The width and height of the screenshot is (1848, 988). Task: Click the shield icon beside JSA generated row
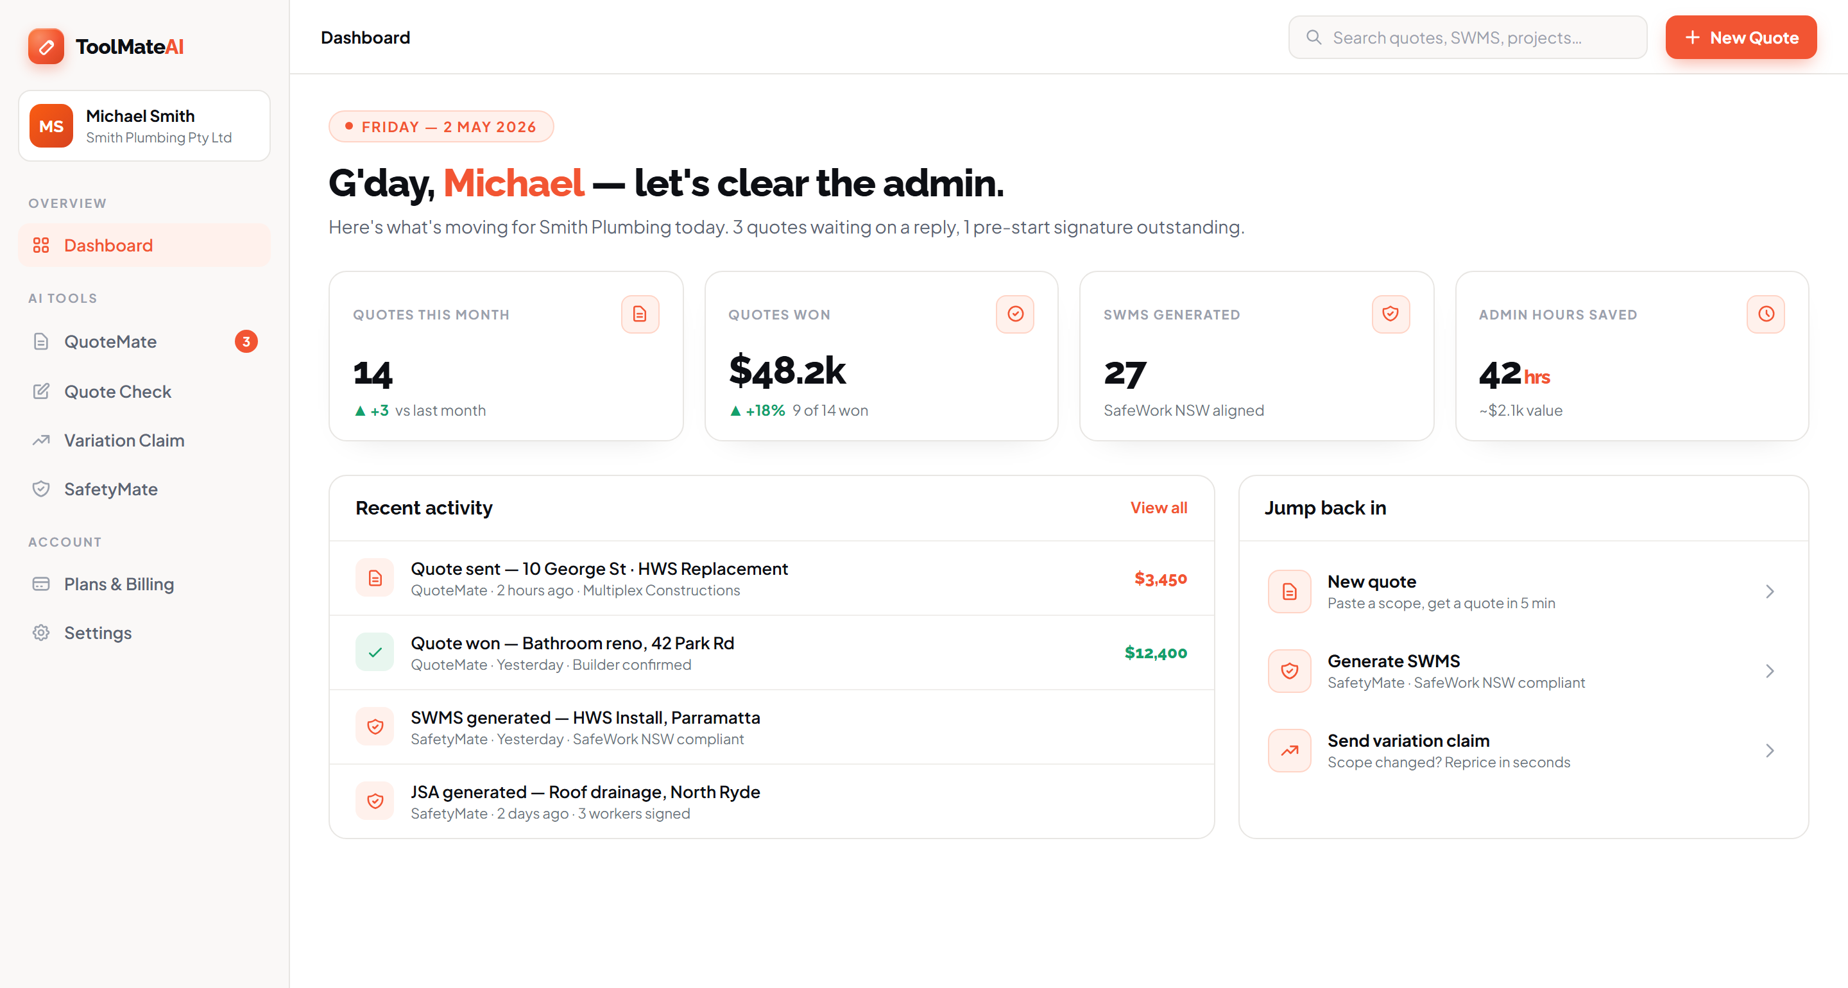(x=375, y=801)
